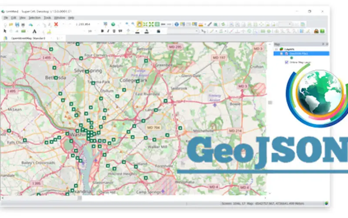Click the line color pencil swatch
The height and width of the screenshot is (218, 348).
(137, 31)
